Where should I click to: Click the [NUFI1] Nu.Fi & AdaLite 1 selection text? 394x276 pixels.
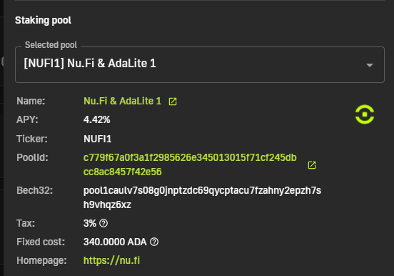pos(90,63)
